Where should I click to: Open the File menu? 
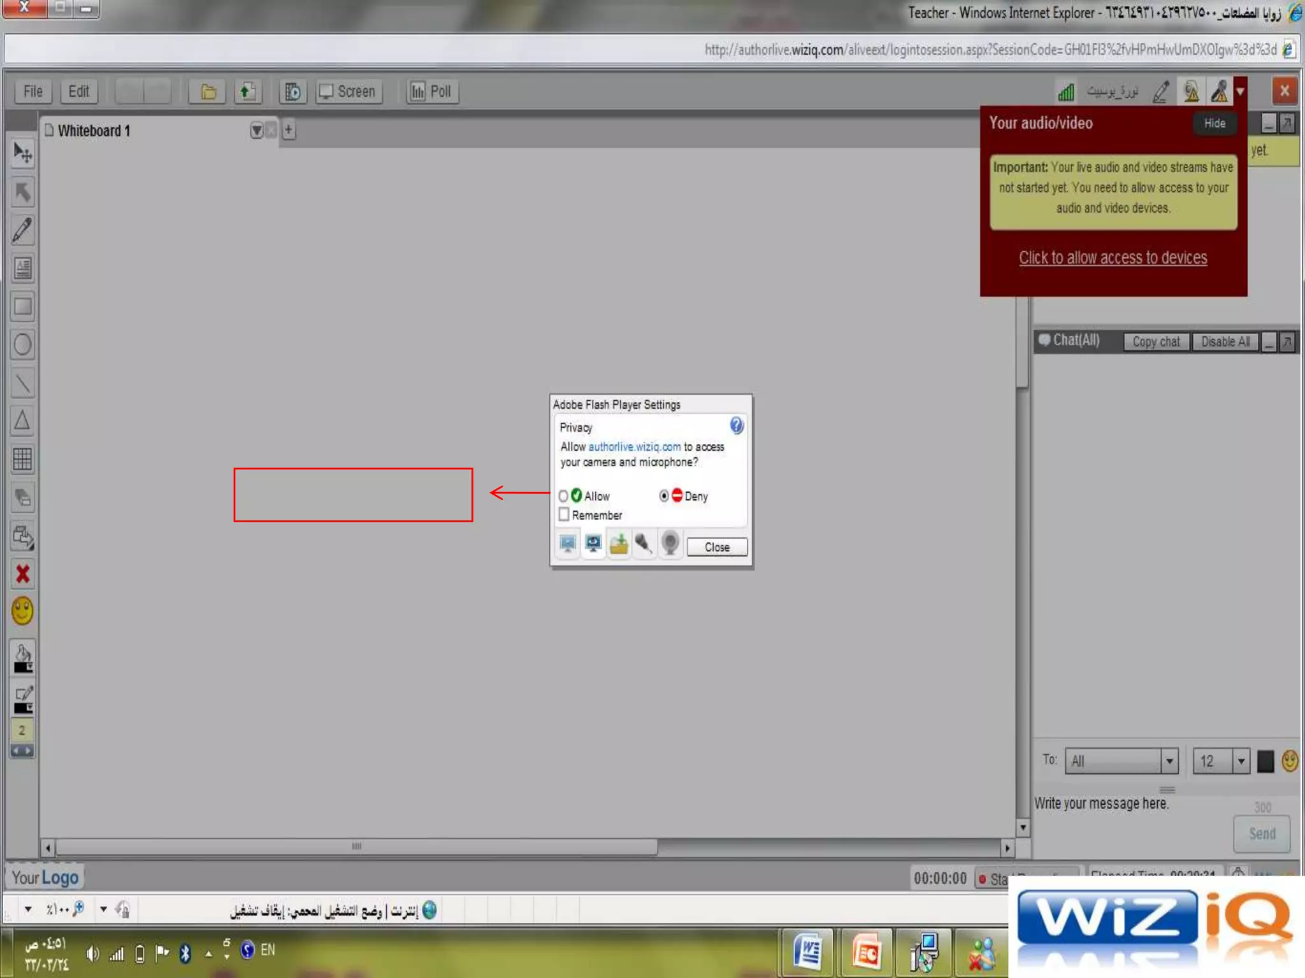(x=33, y=92)
